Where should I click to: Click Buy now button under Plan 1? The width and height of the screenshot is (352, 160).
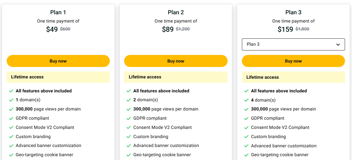(x=58, y=61)
